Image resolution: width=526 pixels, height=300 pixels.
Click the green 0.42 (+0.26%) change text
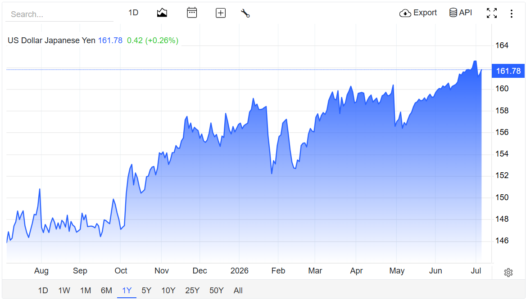pos(153,40)
